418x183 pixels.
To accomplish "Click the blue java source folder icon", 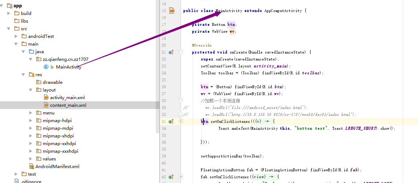I will click(31, 52).
